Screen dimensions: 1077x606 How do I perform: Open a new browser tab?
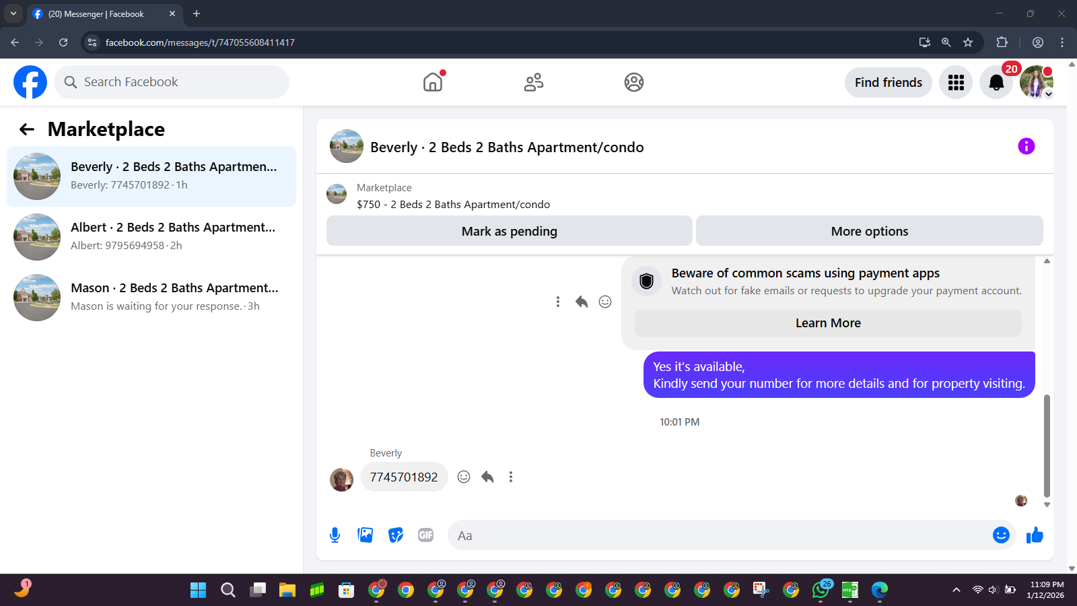(197, 13)
